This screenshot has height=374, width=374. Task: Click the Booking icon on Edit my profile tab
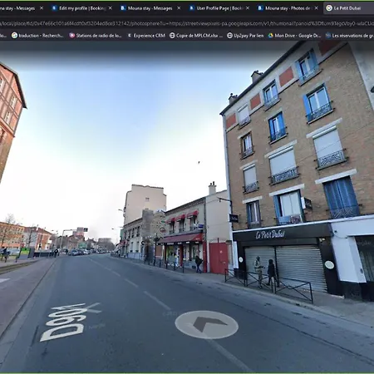click(x=54, y=8)
